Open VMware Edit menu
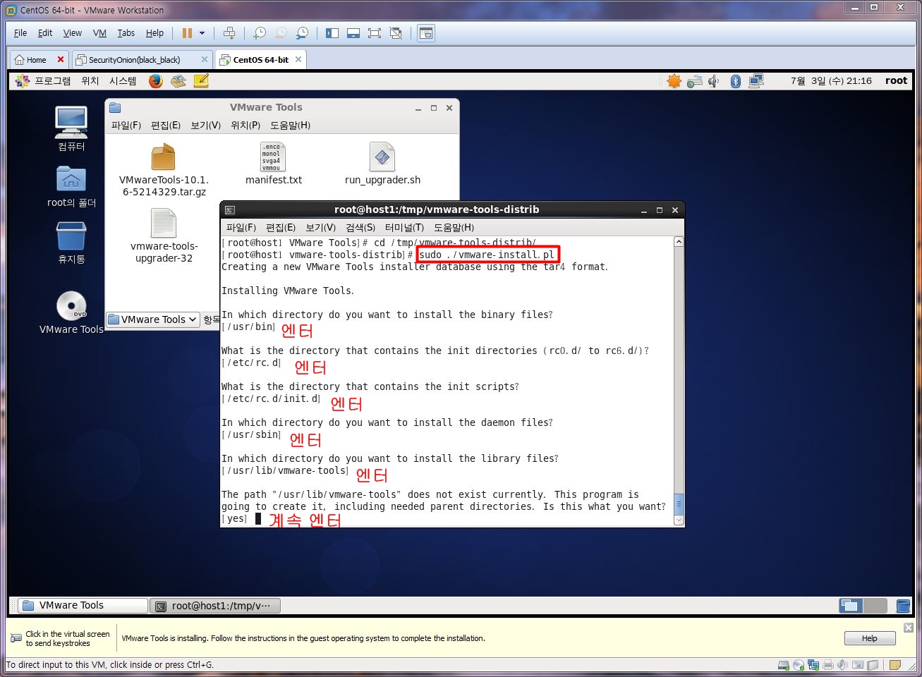This screenshot has width=922, height=677. [45, 33]
